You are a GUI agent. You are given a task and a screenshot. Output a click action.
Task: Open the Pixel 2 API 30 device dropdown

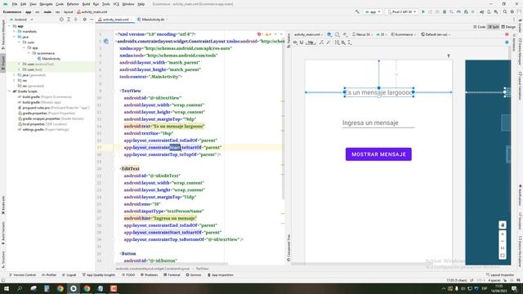[401, 11]
